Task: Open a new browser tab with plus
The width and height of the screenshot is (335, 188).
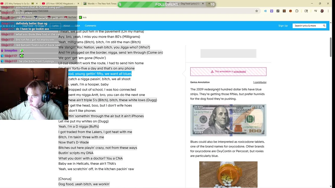Action: coord(209,4)
